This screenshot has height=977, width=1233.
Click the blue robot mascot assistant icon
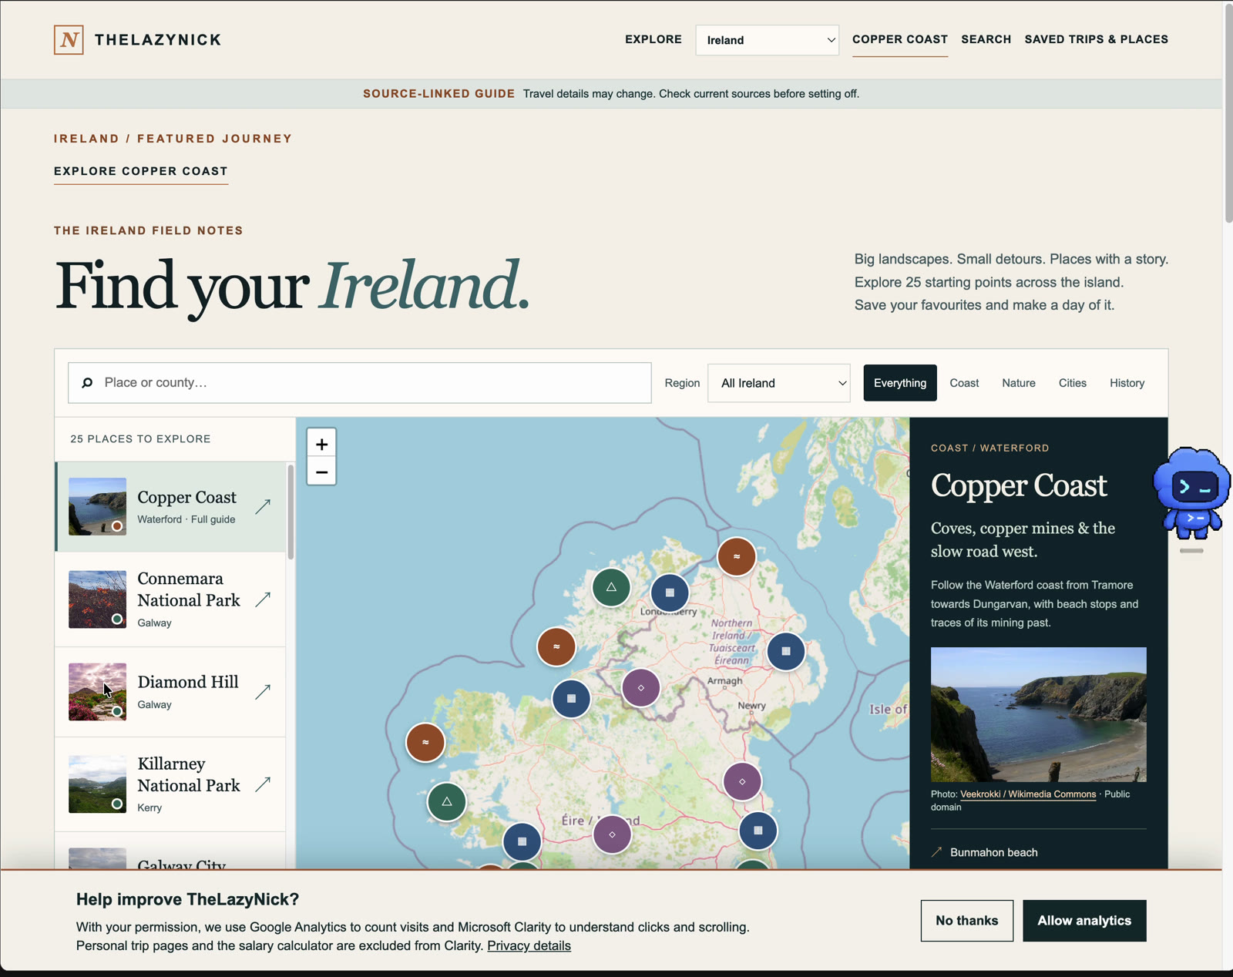(1191, 493)
